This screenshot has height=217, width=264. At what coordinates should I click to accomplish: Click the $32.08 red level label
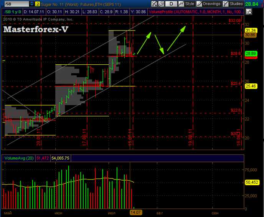click(234, 21)
